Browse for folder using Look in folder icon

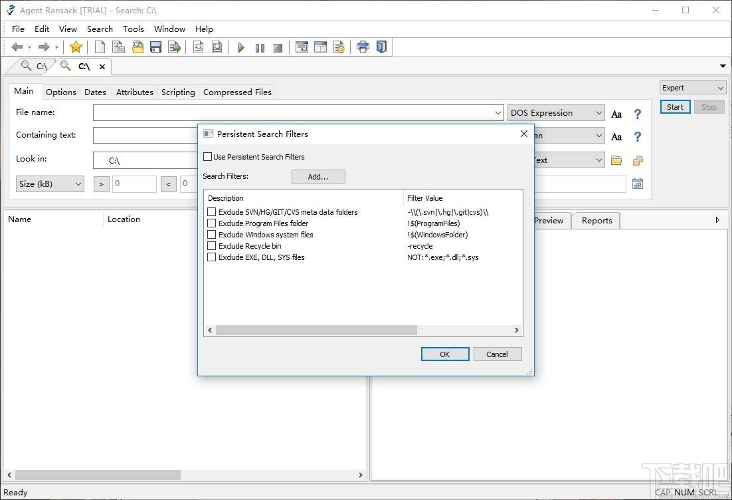[616, 160]
